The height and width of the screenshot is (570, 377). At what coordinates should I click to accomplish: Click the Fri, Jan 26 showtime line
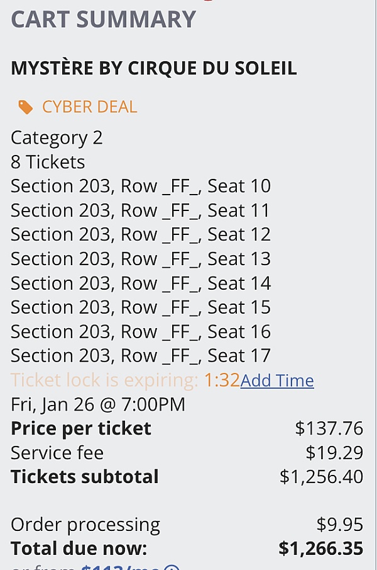point(98,404)
